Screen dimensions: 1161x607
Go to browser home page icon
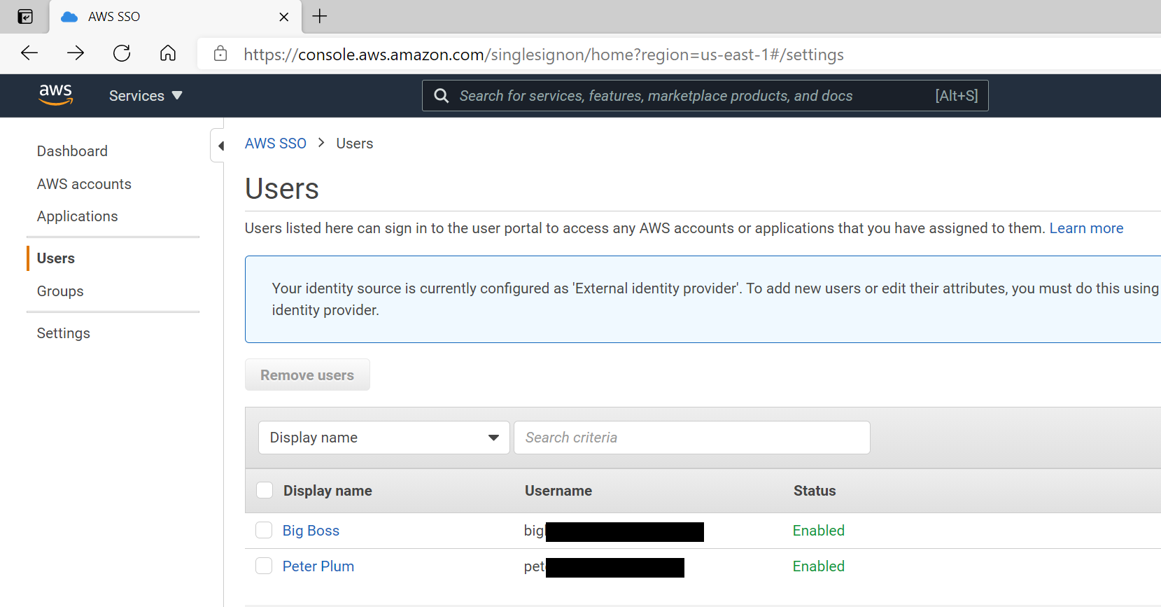(x=168, y=53)
